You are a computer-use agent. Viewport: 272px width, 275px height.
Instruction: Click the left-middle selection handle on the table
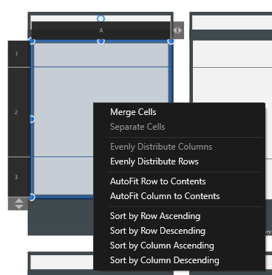[32, 119]
